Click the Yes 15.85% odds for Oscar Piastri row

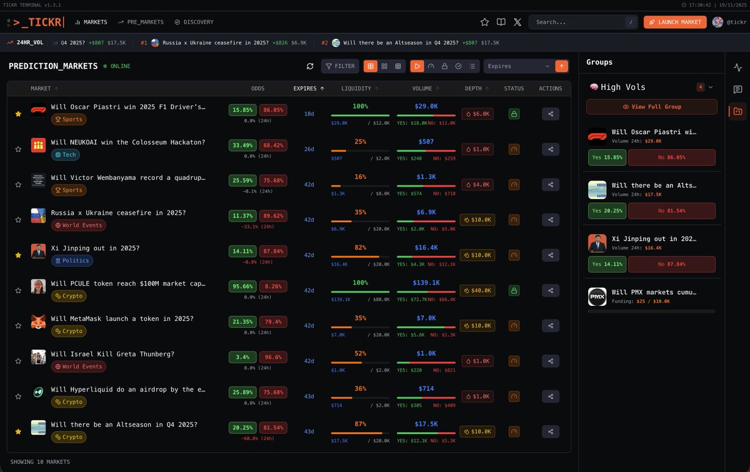[242, 109]
